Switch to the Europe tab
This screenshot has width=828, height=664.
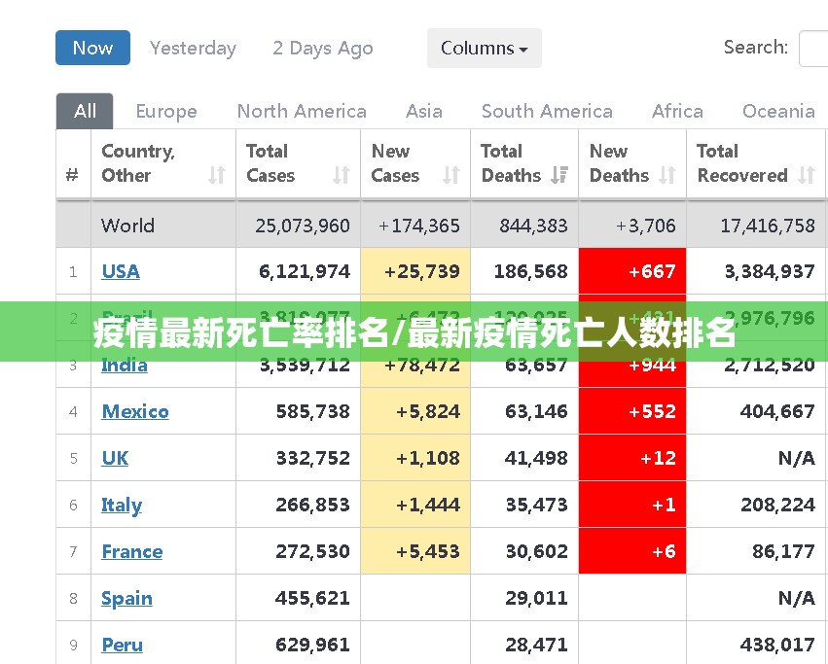[166, 111]
